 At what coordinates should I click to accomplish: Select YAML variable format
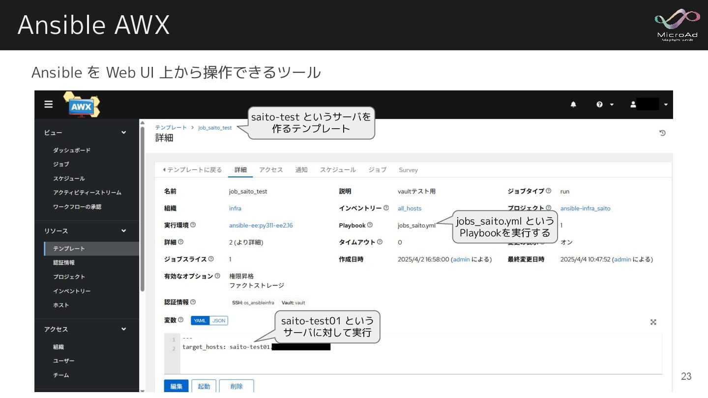pyautogui.click(x=200, y=320)
